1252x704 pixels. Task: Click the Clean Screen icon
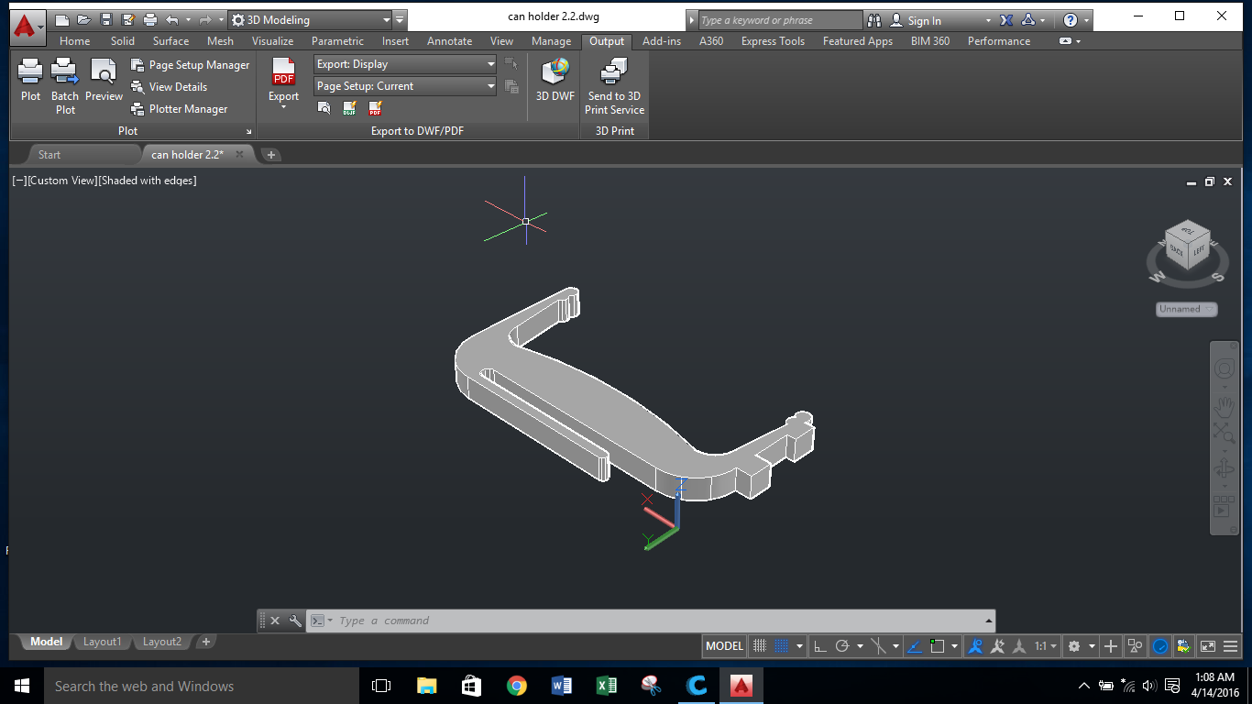click(x=1207, y=646)
